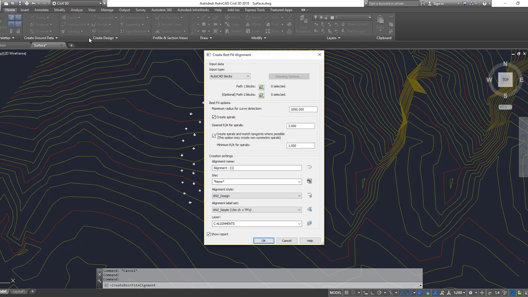Image resolution: width=528 pixels, height=297 pixels.
Task: Click the ViewCube TOP face
Action: (505, 80)
